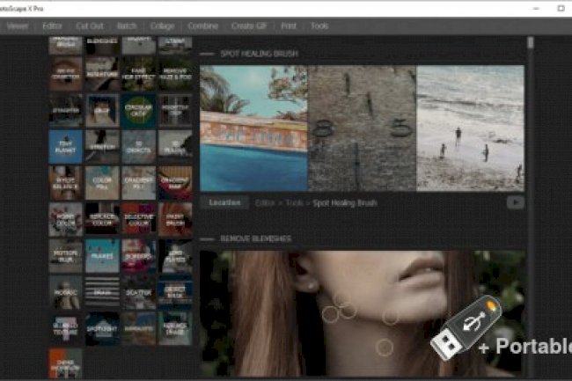Viewport: 572px width, 381px height.
Task: Open the Scatter effect tile
Action: (138, 292)
